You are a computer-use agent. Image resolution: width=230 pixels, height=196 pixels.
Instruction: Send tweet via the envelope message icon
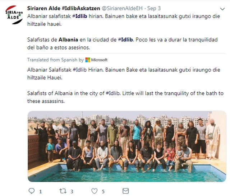pos(125,191)
